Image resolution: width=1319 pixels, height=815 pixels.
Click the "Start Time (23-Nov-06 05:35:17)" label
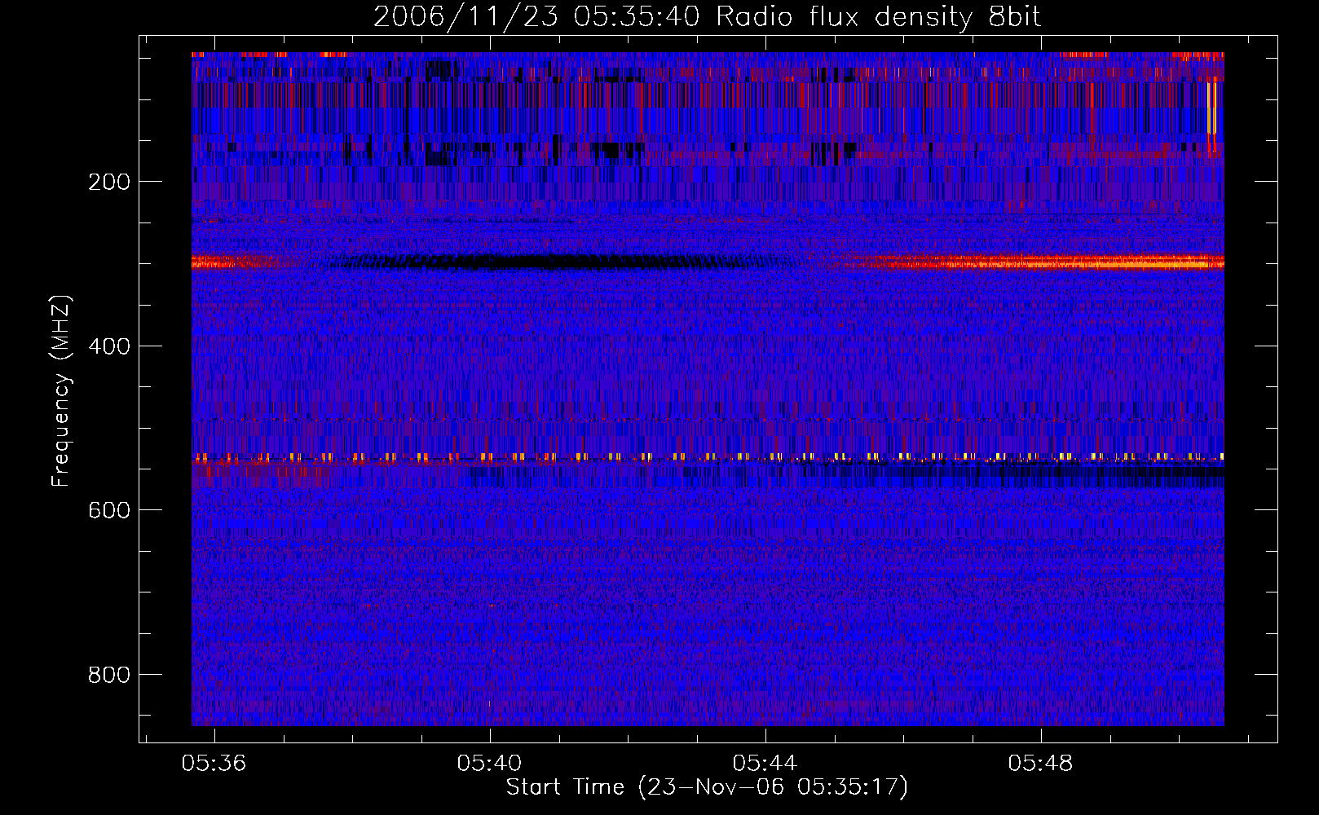pyautogui.click(x=707, y=787)
